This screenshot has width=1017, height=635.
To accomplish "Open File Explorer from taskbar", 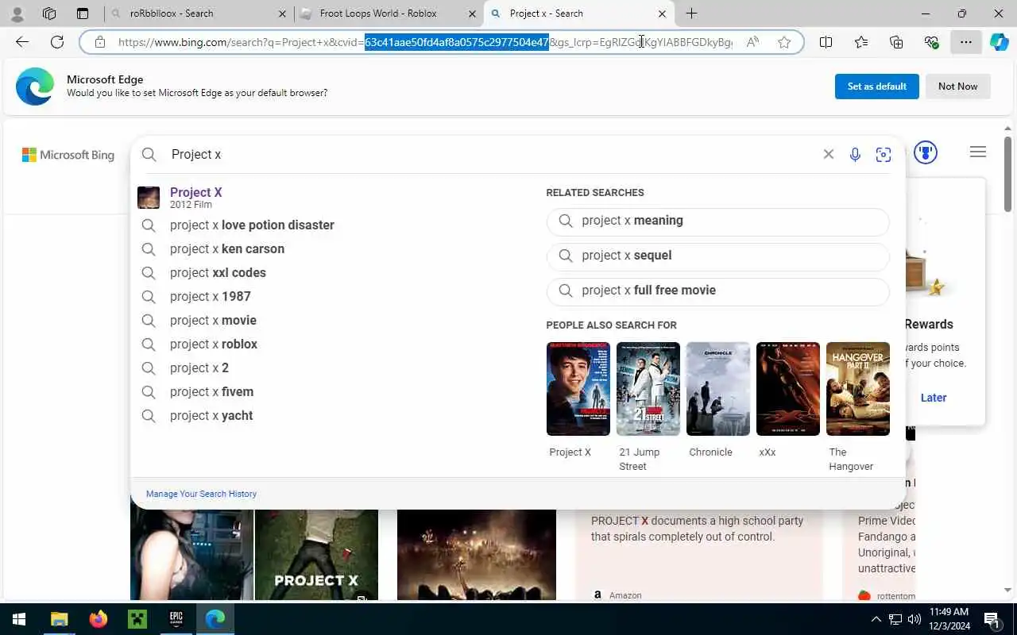I will coord(59,619).
